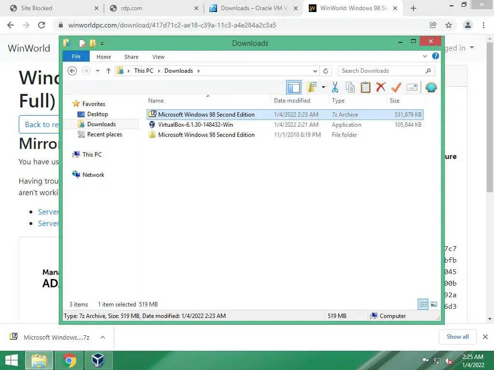Sort by Size column header

tap(406, 100)
